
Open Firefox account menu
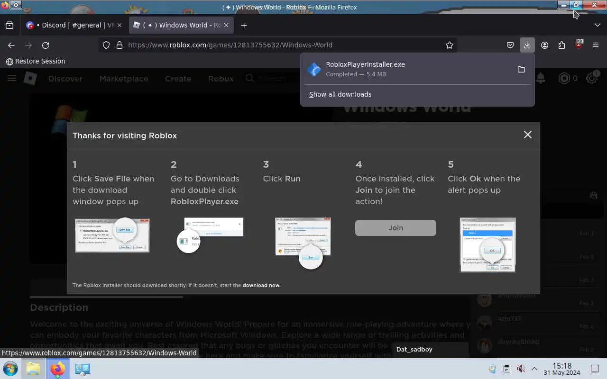click(544, 45)
